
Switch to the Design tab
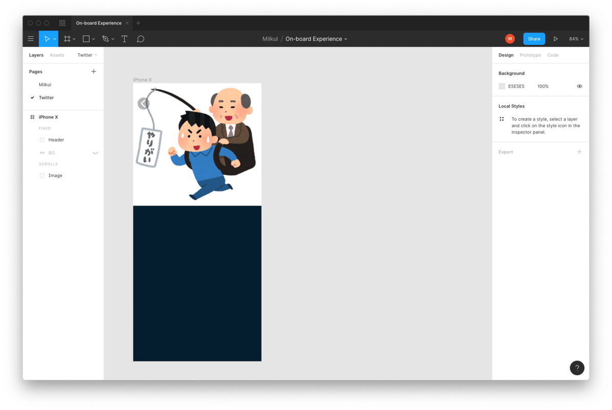pyautogui.click(x=506, y=55)
